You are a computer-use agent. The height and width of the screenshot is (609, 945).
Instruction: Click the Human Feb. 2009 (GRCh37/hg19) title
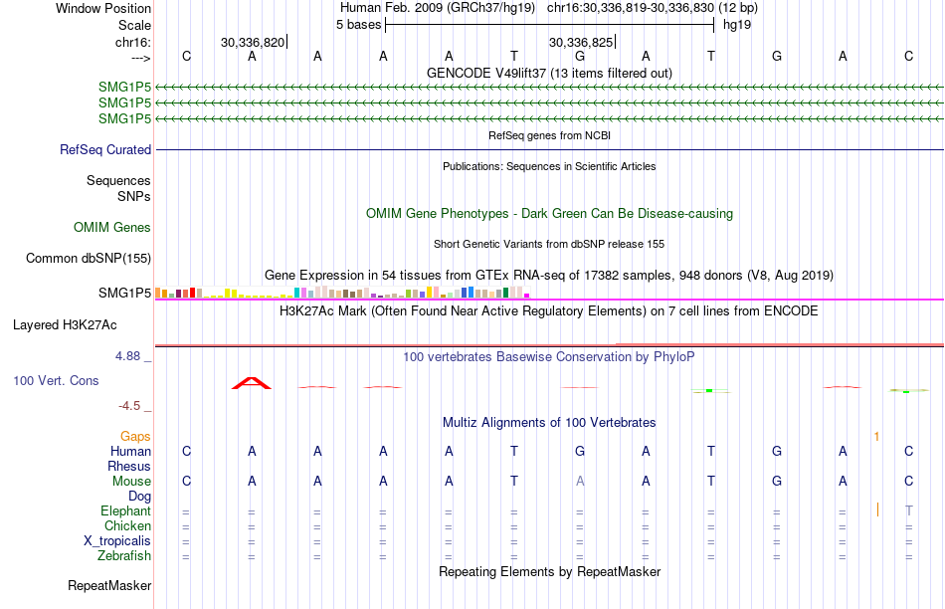click(438, 8)
